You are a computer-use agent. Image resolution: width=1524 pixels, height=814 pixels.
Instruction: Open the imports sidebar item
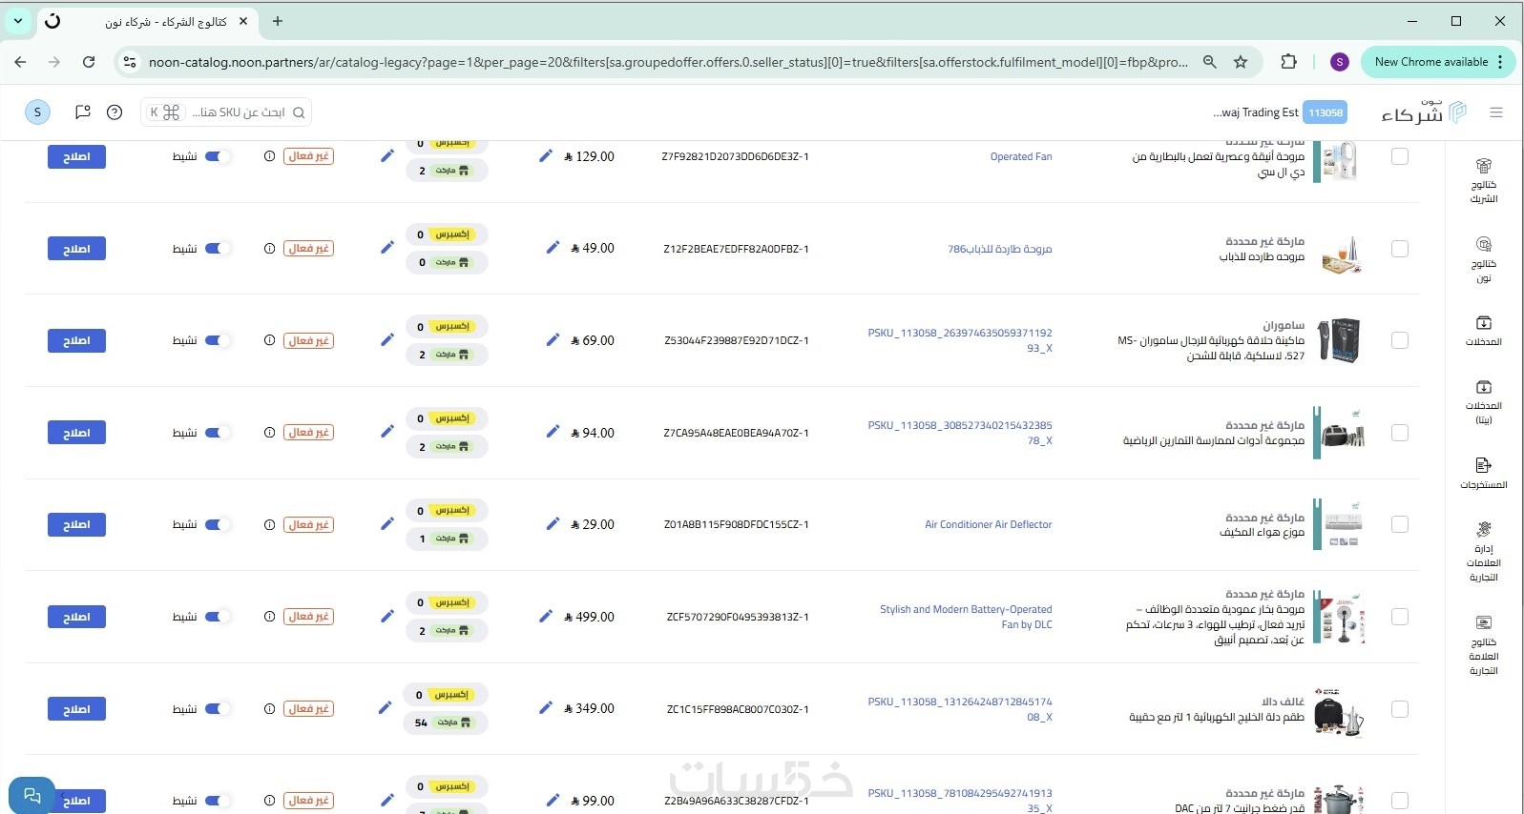(1483, 331)
